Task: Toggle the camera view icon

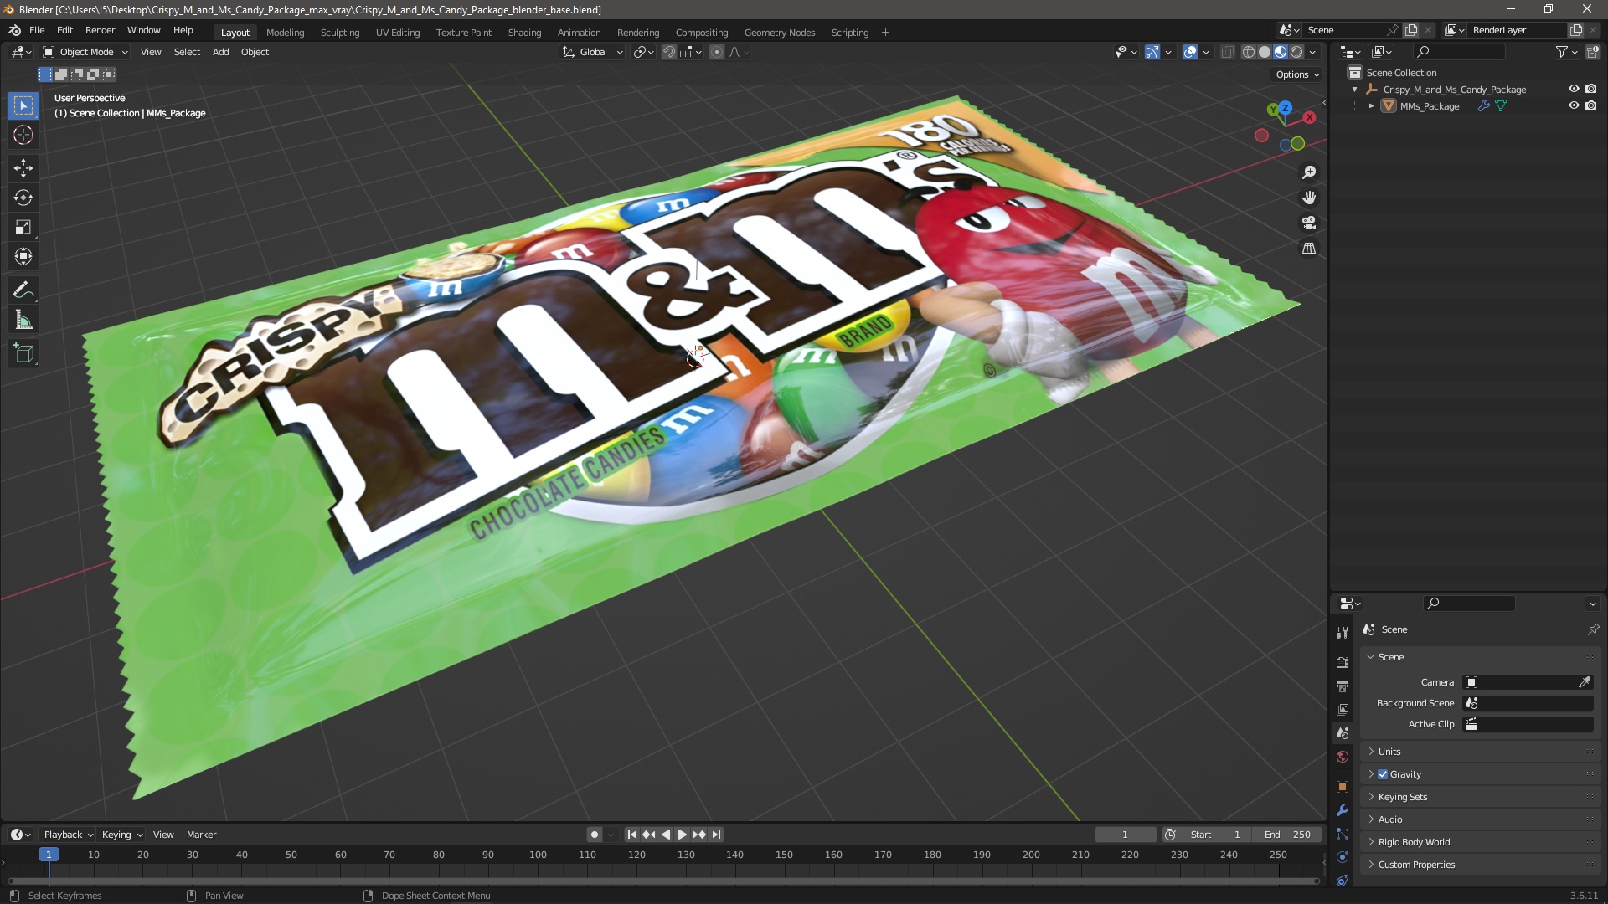Action: (1309, 223)
